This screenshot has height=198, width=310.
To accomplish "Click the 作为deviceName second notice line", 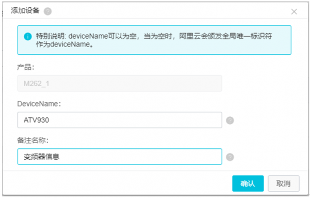I will (65, 44).
